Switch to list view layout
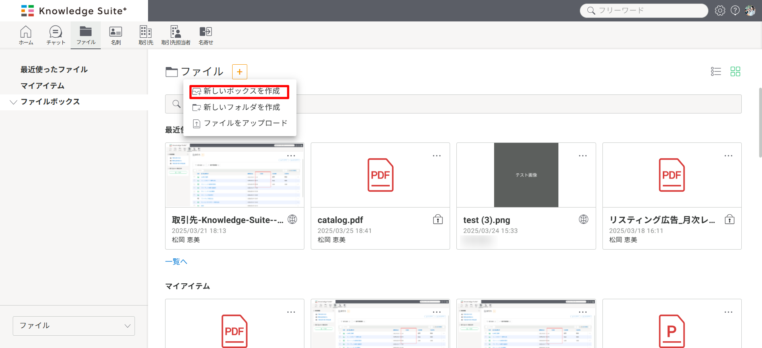The width and height of the screenshot is (762, 348). [x=716, y=71]
